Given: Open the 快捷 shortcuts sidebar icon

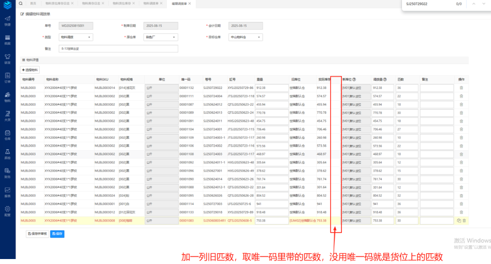Looking at the screenshot, I should (7, 21).
